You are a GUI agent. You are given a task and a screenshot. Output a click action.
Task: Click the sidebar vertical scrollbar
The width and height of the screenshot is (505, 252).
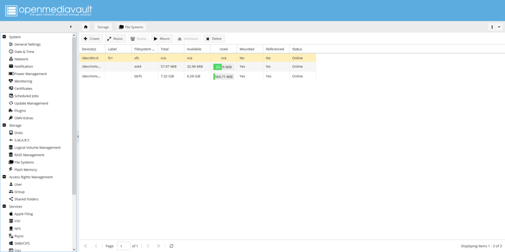click(74, 116)
